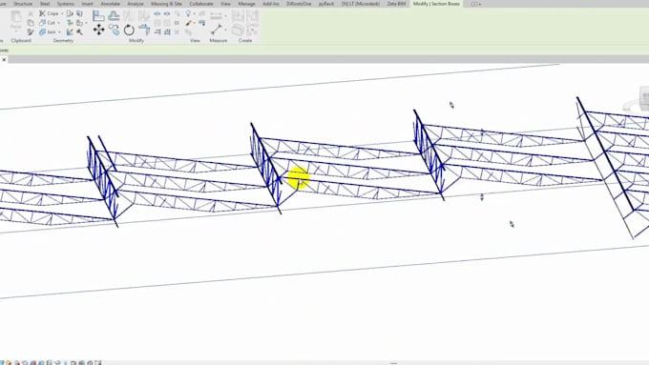Open the Massing & Site tab
This screenshot has height=365, width=649.
click(166, 4)
